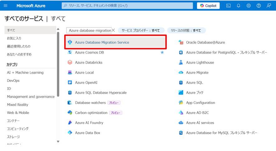Open Azure SQL Database Hyperscale link
This screenshot has width=276, height=151.
[101, 93]
